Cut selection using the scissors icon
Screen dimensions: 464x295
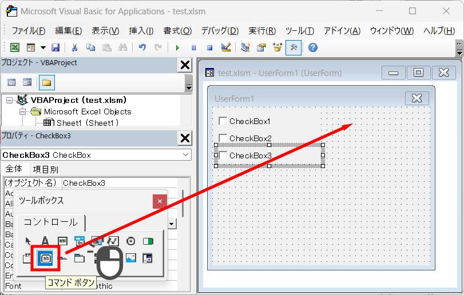click(74, 47)
